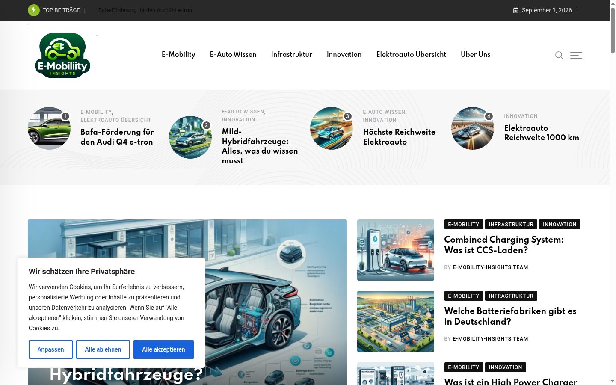This screenshot has width=616, height=385.
Task: Click INNOVATION tag on High Power Charger article
Action: 506,367
